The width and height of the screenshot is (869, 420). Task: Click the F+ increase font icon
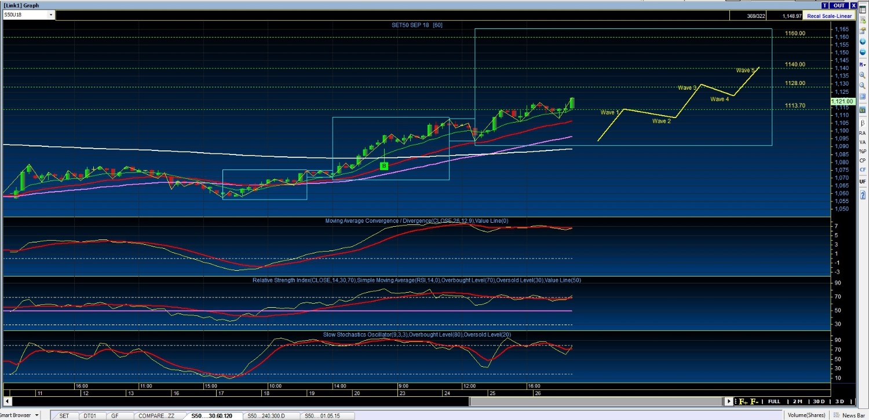[x=742, y=401]
